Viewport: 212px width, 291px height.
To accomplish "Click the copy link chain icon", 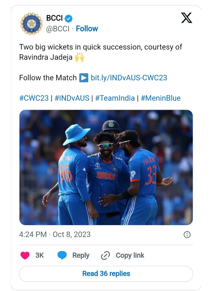I will (x=105, y=256).
